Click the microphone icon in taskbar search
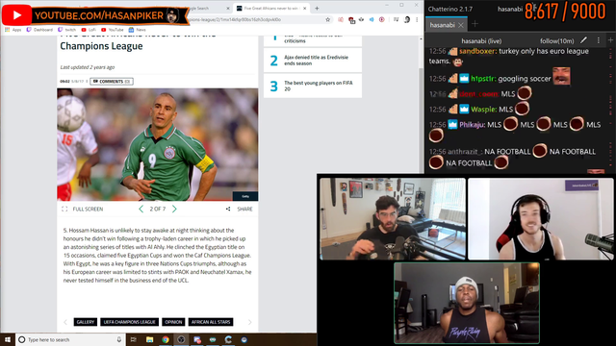 119,339
